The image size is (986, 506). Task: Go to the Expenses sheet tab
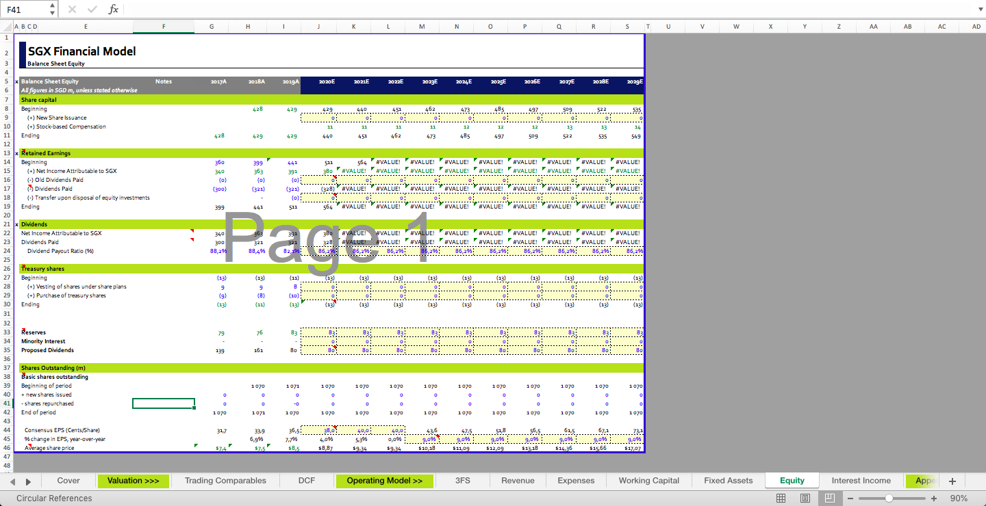tap(576, 481)
